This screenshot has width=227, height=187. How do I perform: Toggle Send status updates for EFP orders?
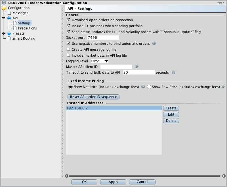(x=68, y=32)
